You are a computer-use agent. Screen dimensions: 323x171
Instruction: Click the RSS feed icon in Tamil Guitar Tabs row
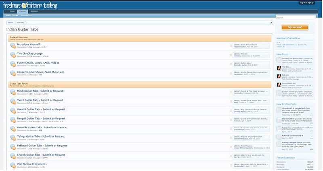[231, 102]
